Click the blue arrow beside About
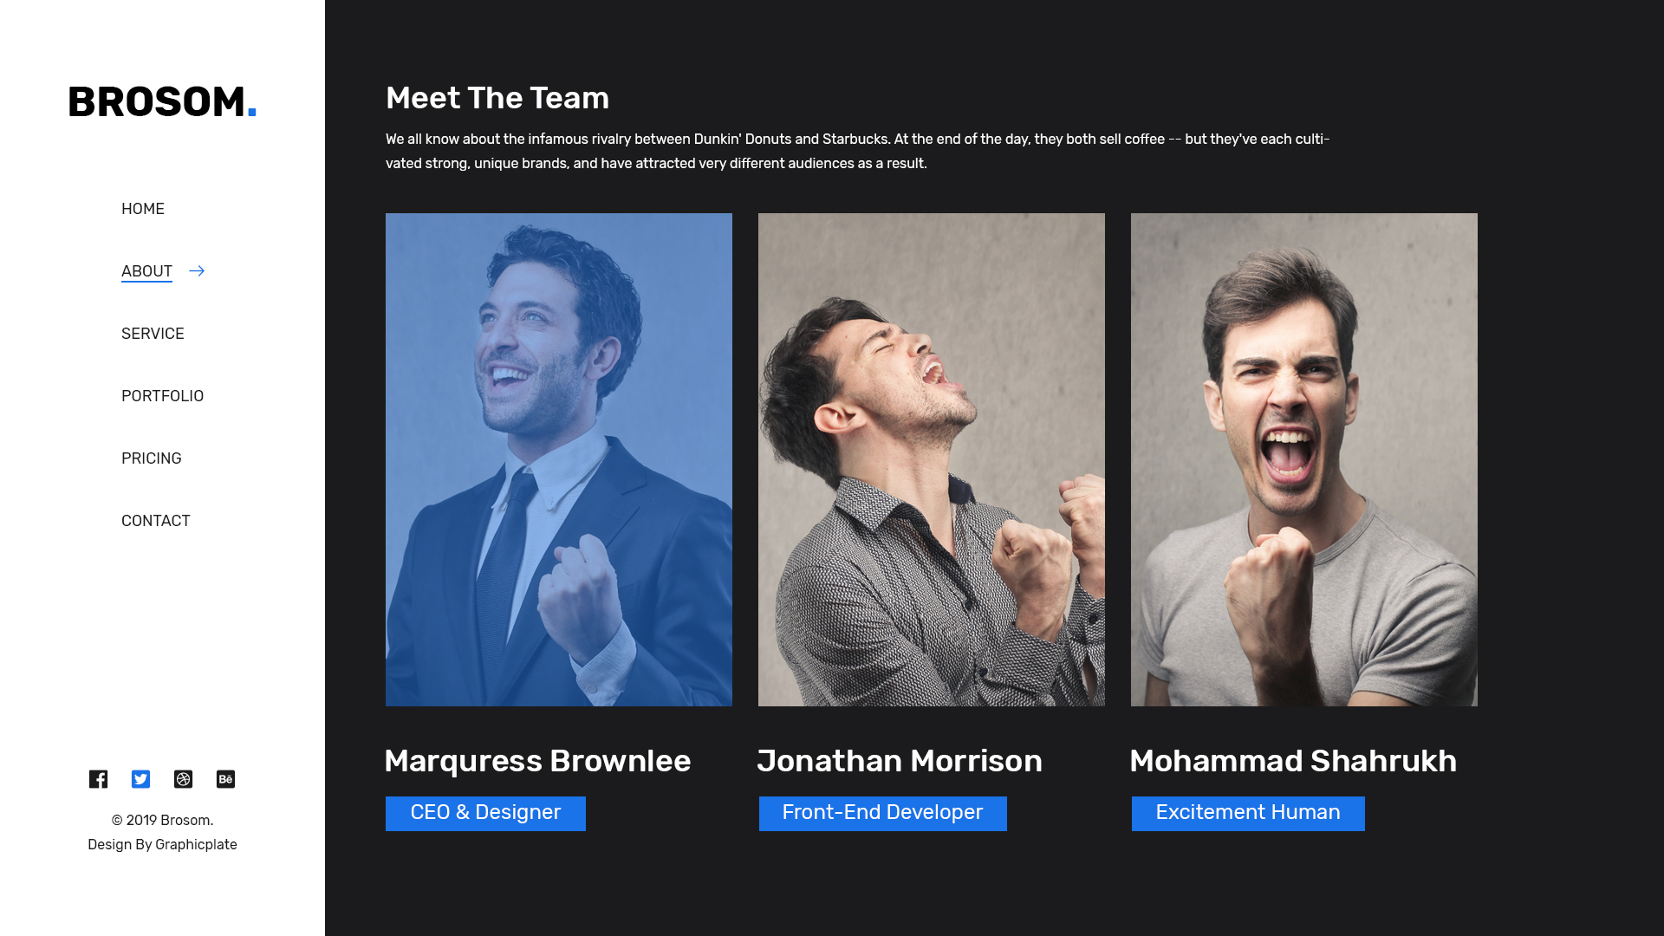Screen dimensions: 1664x936 (x=197, y=271)
